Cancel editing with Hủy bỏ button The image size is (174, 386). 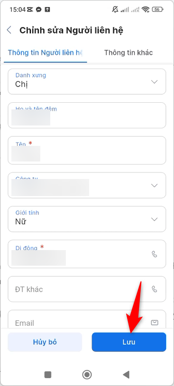pos(45,342)
